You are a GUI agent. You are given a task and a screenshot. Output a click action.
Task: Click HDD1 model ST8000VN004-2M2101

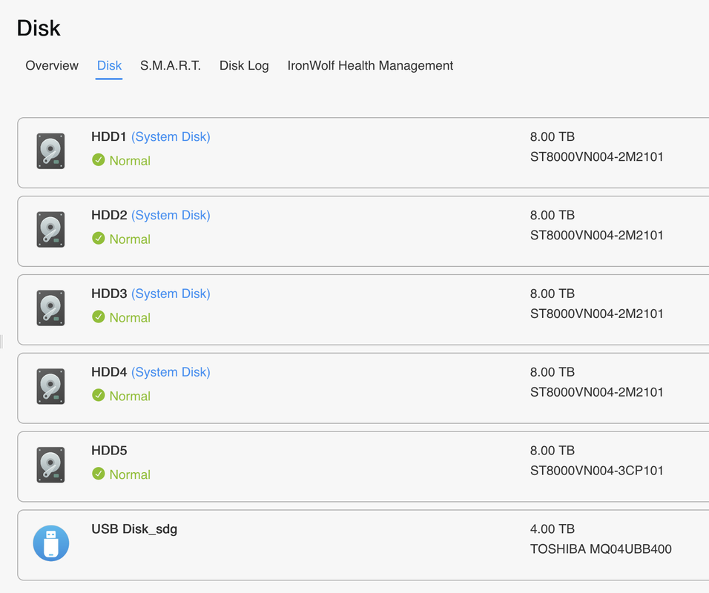[x=596, y=157]
